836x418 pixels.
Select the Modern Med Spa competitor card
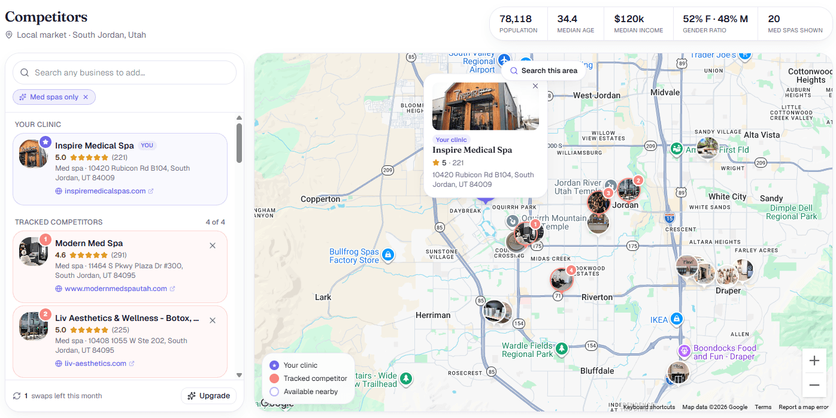[x=120, y=266]
